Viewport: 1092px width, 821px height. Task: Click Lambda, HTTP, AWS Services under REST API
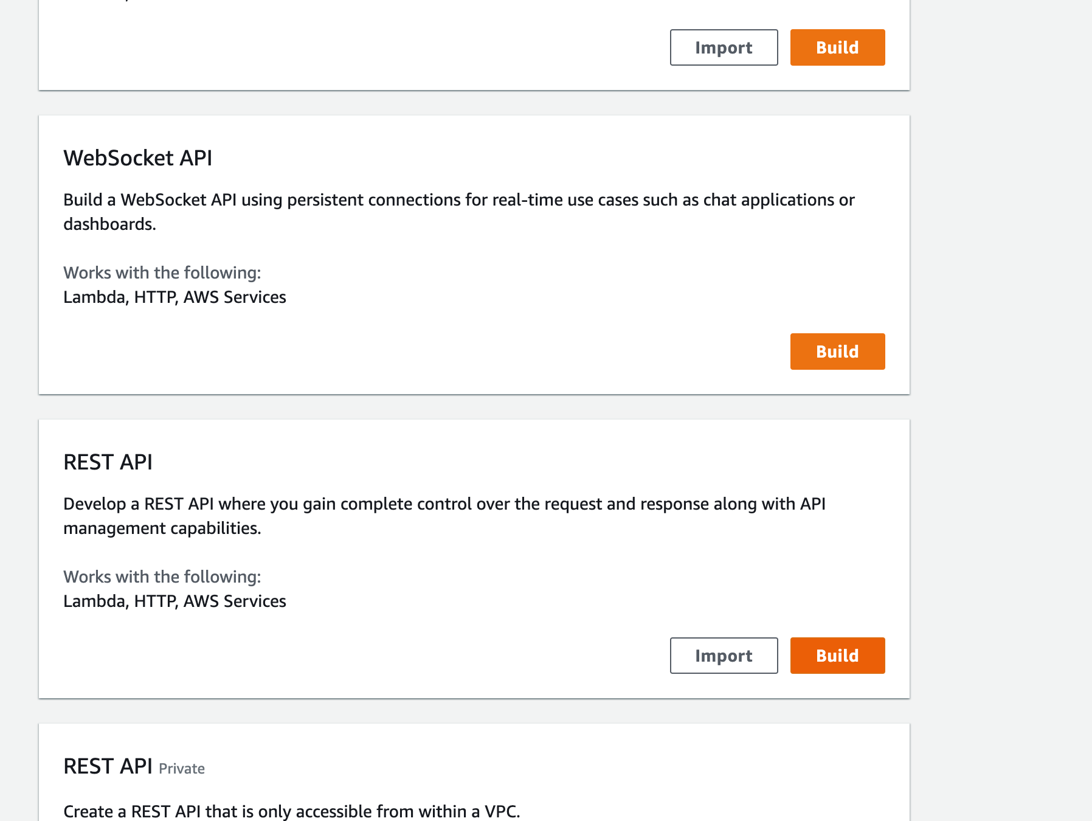pos(175,601)
